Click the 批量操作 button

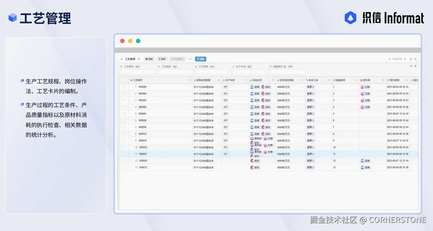click(178, 59)
